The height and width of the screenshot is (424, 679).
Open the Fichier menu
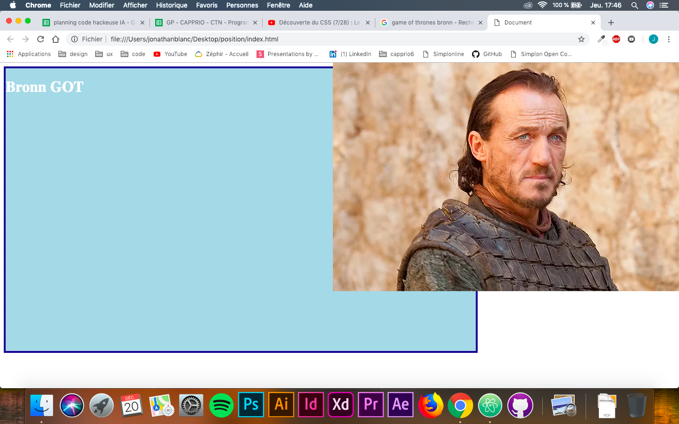[70, 5]
